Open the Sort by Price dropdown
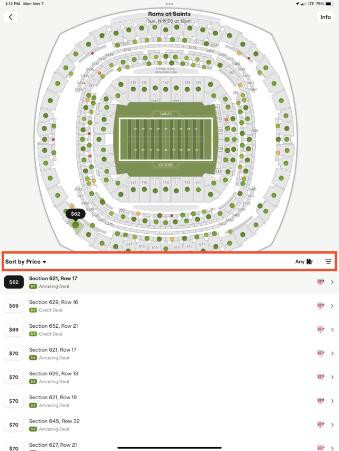Image resolution: width=339 pixels, height=451 pixels. click(26, 261)
